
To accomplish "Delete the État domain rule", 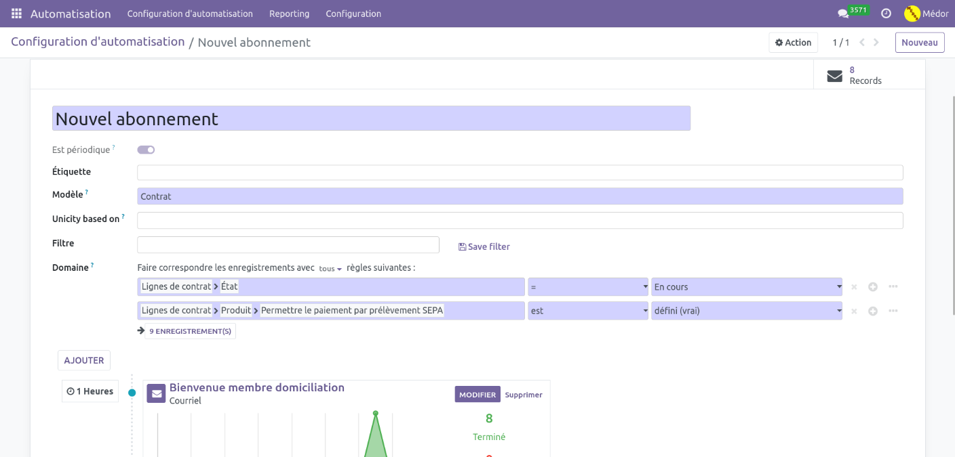I will click(854, 287).
